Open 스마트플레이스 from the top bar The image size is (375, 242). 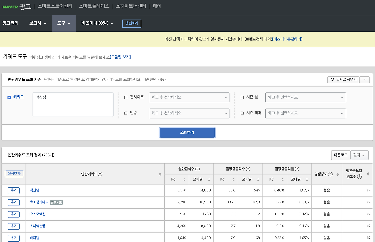(94, 6)
